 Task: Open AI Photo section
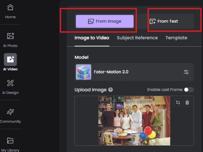pyautogui.click(x=10, y=40)
